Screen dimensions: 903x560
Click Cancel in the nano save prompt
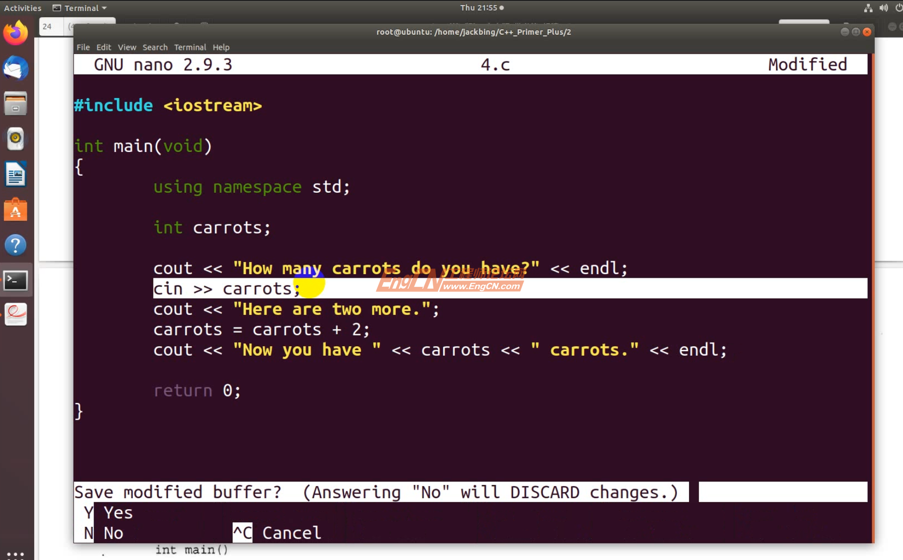point(291,532)
